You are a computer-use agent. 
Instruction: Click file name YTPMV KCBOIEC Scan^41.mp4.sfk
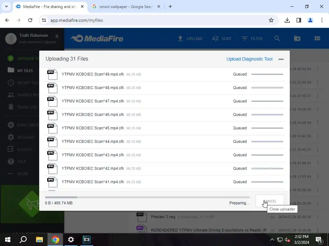point(93,182)
